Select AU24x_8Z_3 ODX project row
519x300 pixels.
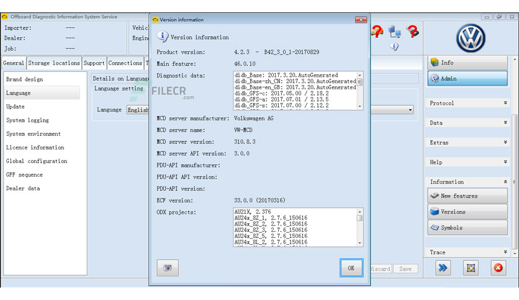(271, 229)
